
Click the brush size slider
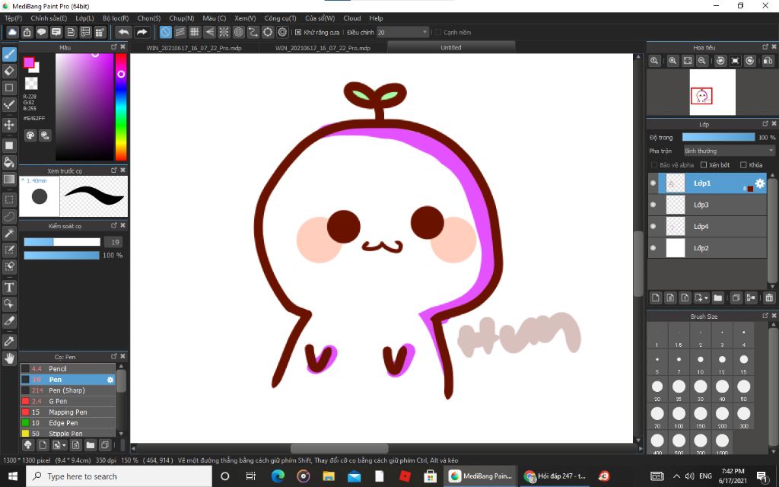(62, 242)
